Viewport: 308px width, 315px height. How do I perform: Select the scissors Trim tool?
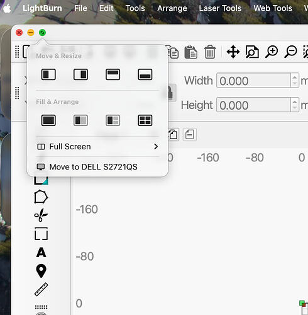pos(41,215)
